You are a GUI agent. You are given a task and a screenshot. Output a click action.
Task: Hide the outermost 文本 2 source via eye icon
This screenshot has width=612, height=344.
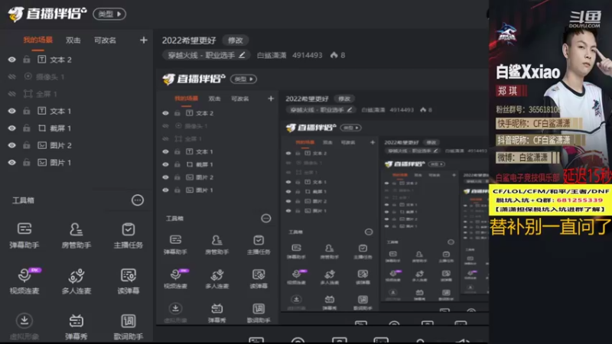[12, 60]
